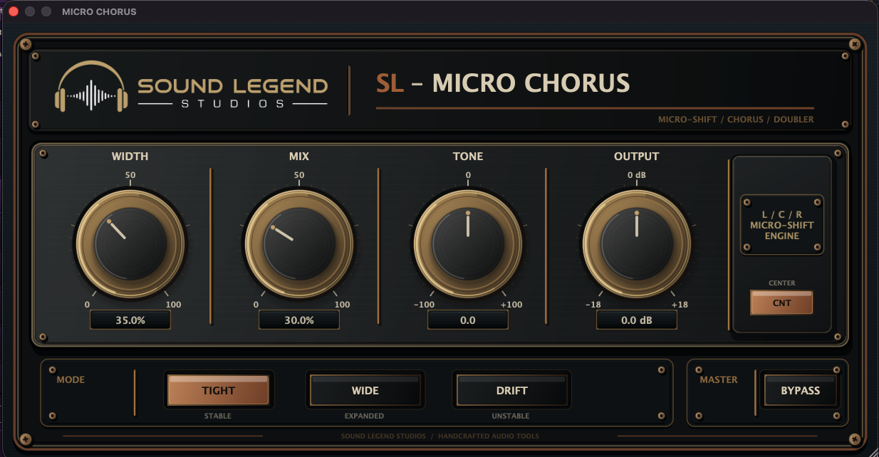Click the MASTER label
Viewport: 879px width, 457px height.
[719, 379]
